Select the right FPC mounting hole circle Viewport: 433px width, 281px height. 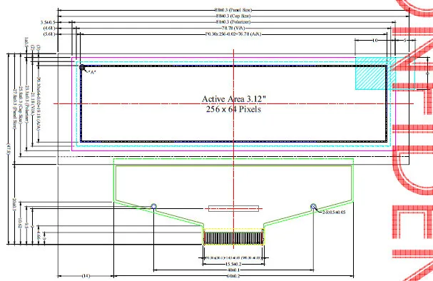point(313,207)
